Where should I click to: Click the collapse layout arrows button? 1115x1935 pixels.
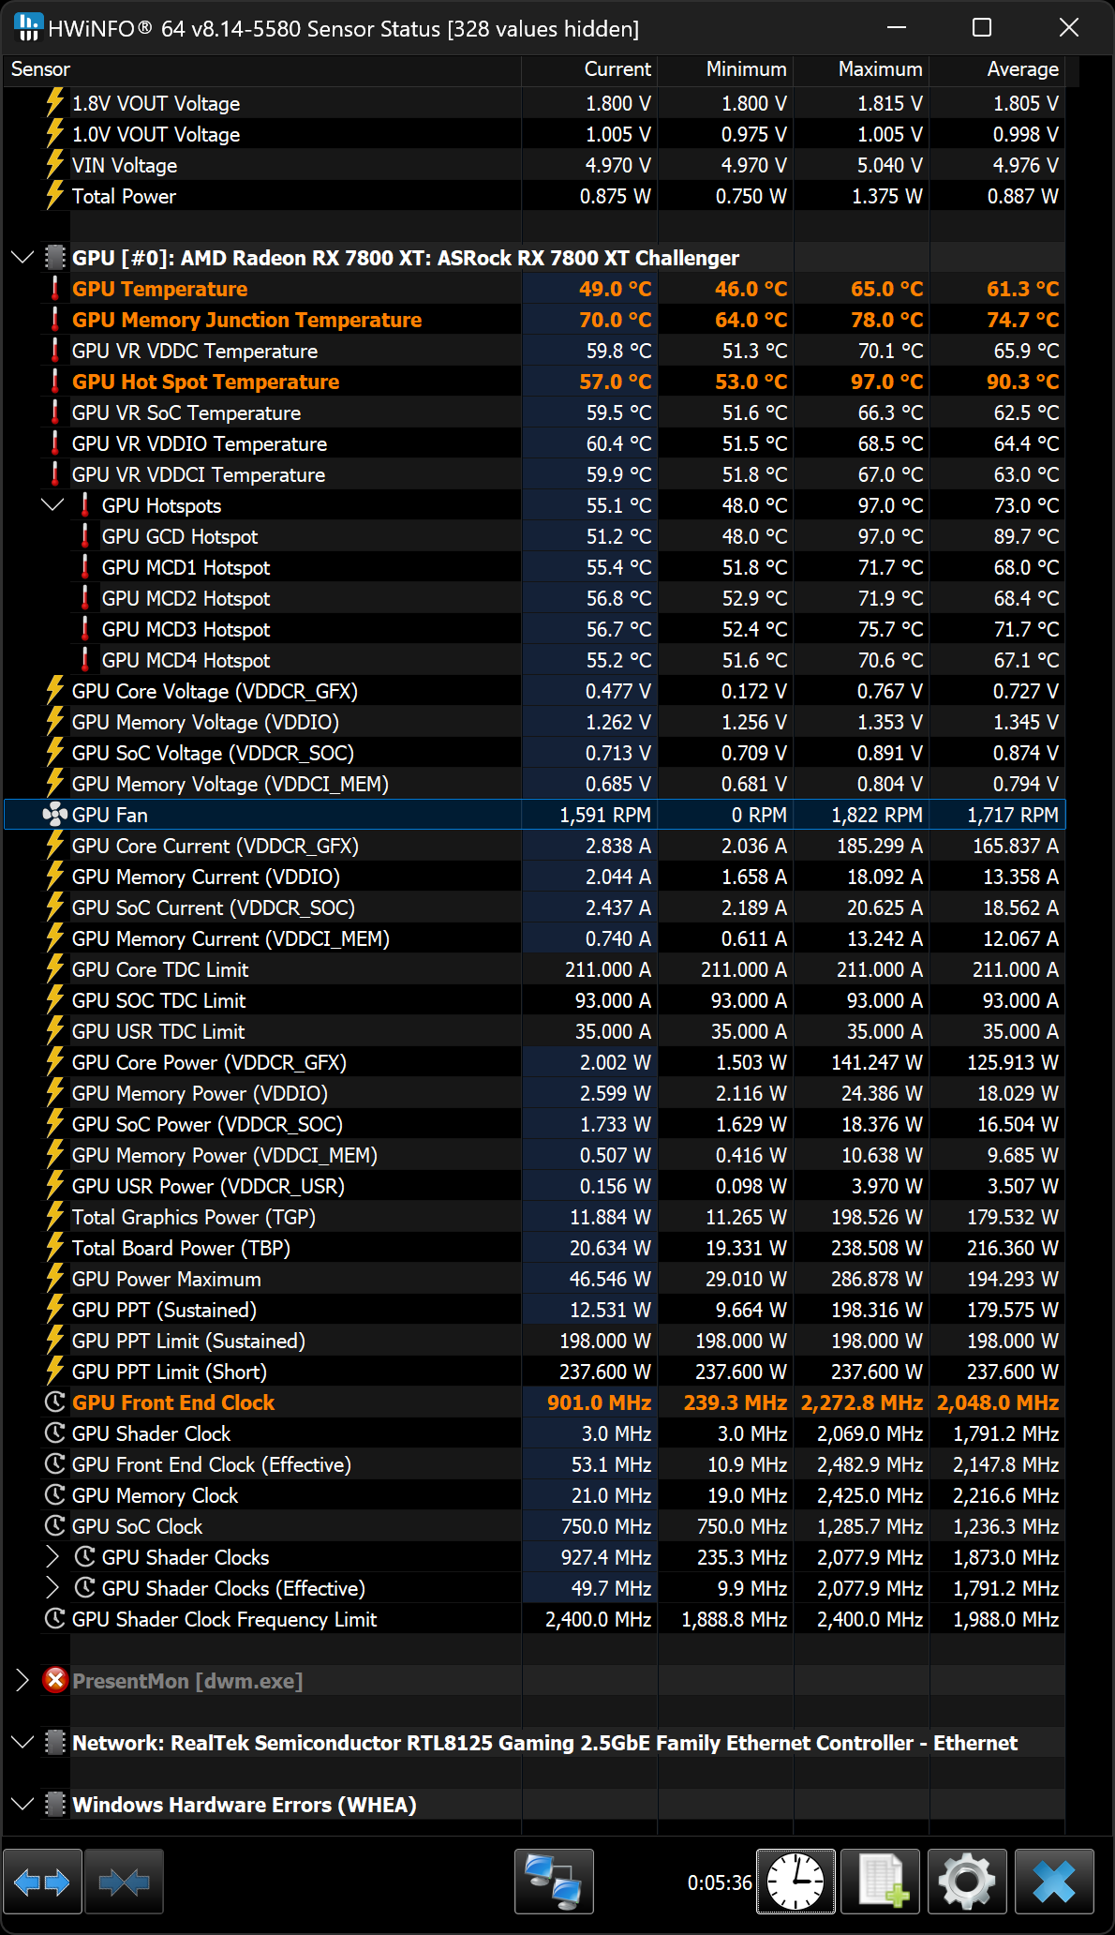124,1881
